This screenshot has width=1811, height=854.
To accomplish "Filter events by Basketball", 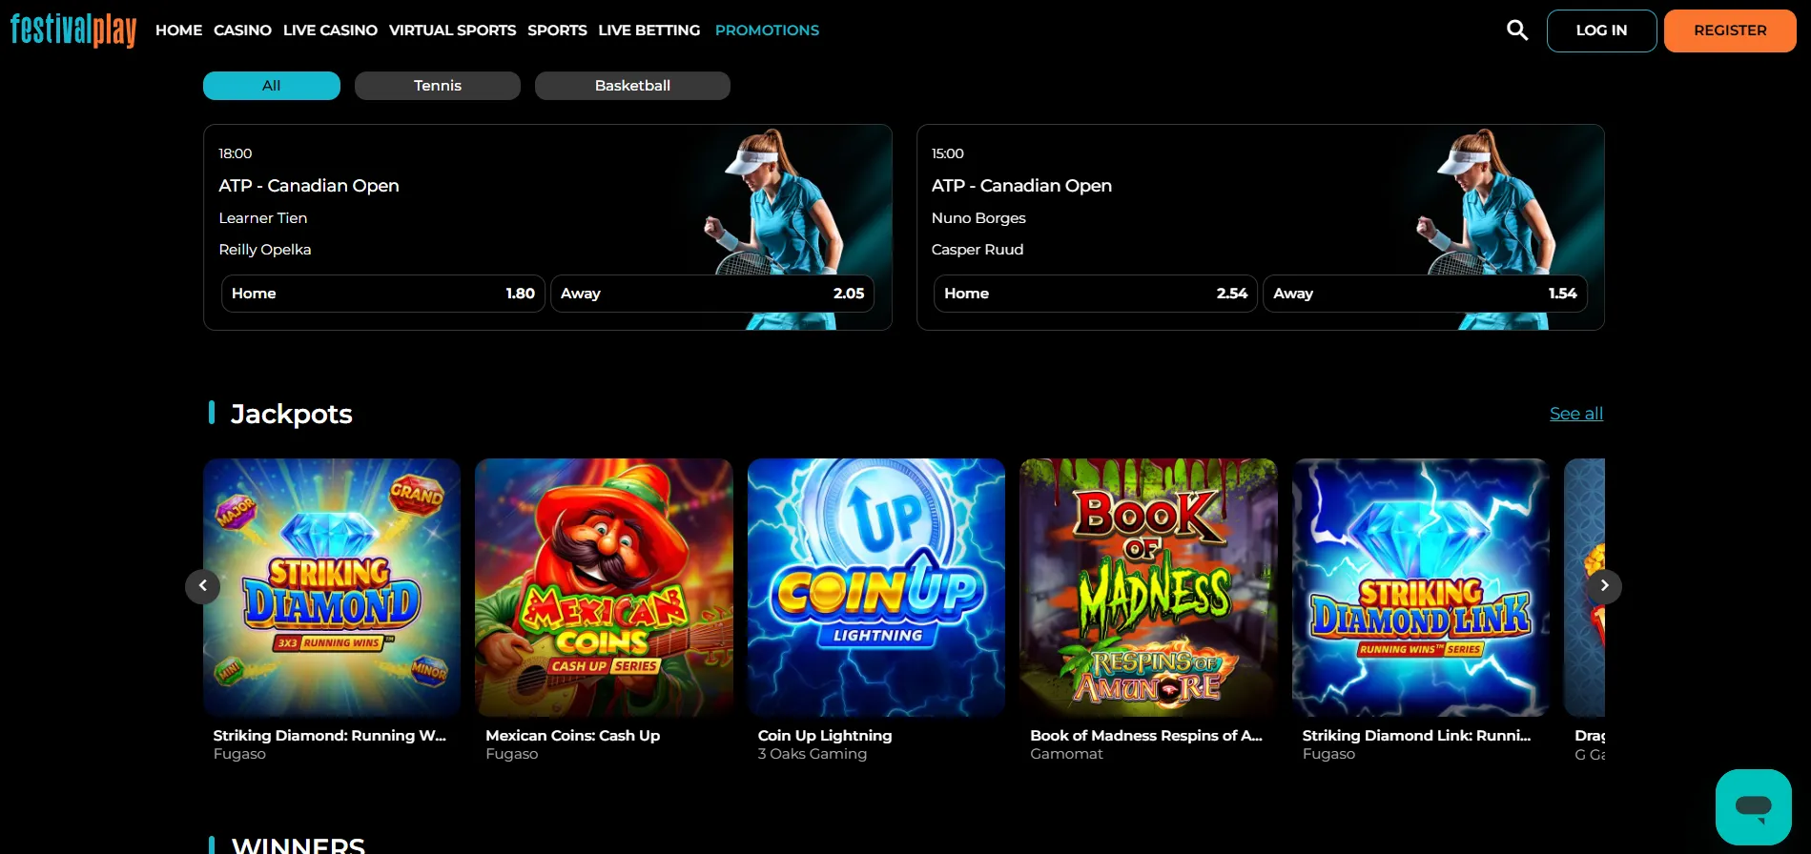I will point(632,86).
